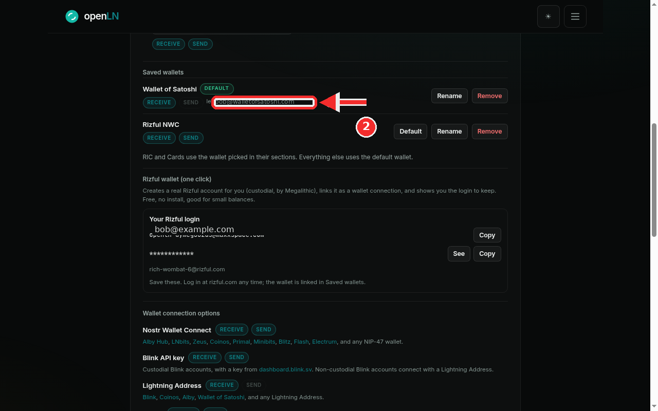
Task: Click the "Rizful wallet (one click)" heading
Action: [177, 179]
